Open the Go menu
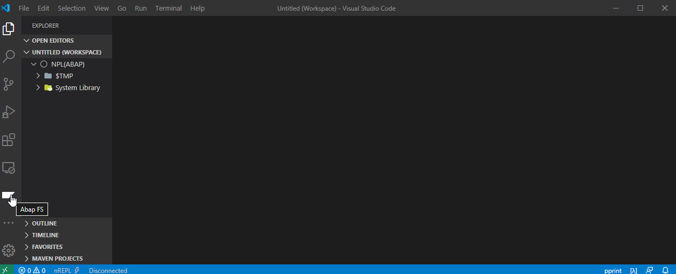Image resolution: width=676 pixels, height=274 pixels. click(x=122, y=8)
